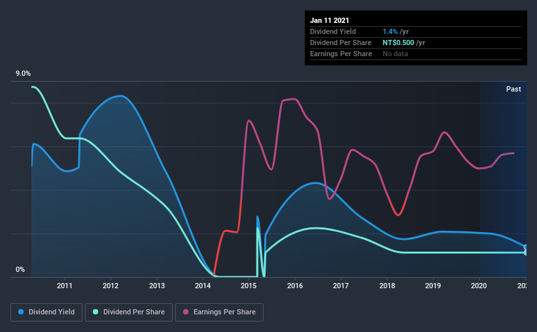The height and width of the screenshot is (332, 537).
Task: Click the 2014 x-axis label
Action: [x=203, y=286]
